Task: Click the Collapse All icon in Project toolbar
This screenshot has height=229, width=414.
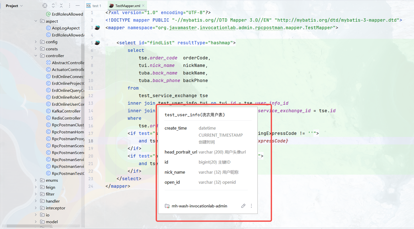Action: click(61, 5)
